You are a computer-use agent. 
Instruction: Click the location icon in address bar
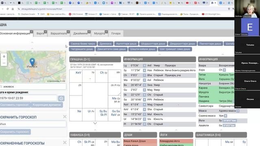229,9
